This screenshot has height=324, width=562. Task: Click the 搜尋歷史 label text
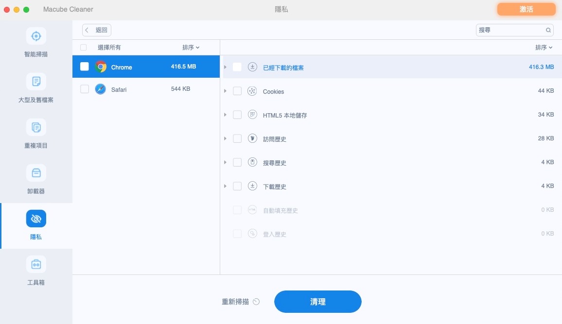pyautogui.click(x=275, y=163)
